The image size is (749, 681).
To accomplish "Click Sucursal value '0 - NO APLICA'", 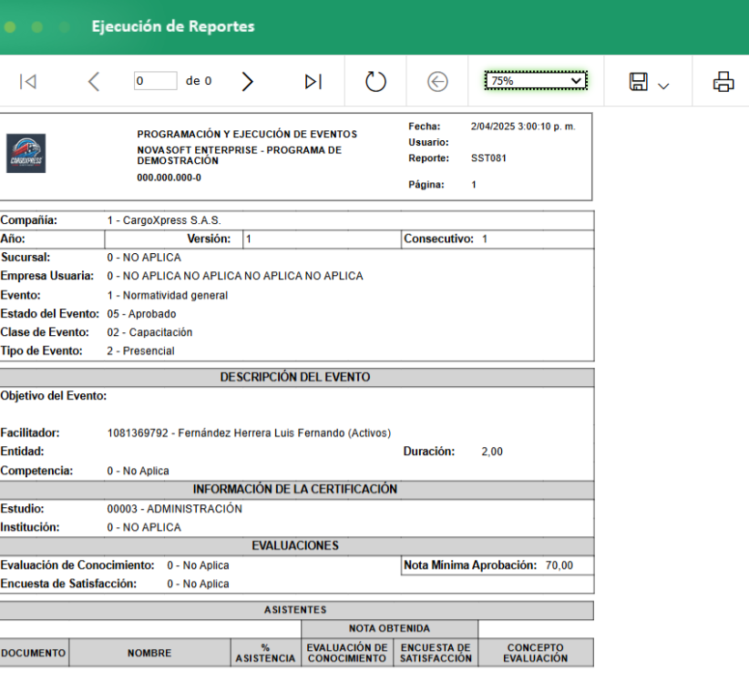I will tap(144, 258).
